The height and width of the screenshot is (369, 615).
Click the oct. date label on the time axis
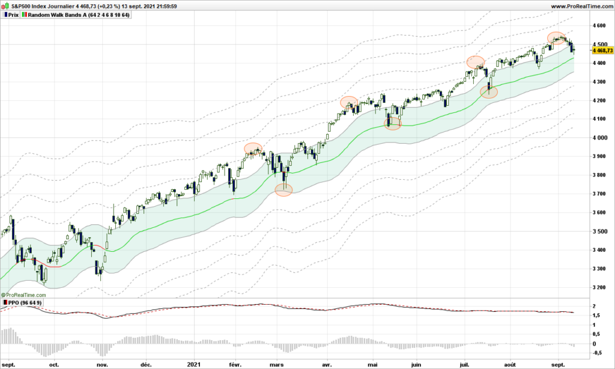click(54, 365)
